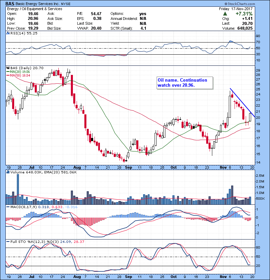Image resolution: width=270 pixels, height=280 pixels.
Task: Click the SCTR (Small) value 4.1
Action: tap(143, 28)
